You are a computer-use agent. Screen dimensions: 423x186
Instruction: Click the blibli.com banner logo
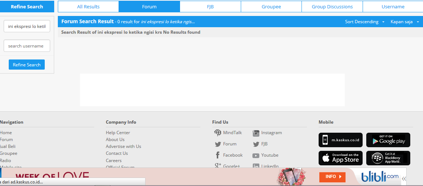[x=380, y=177]
